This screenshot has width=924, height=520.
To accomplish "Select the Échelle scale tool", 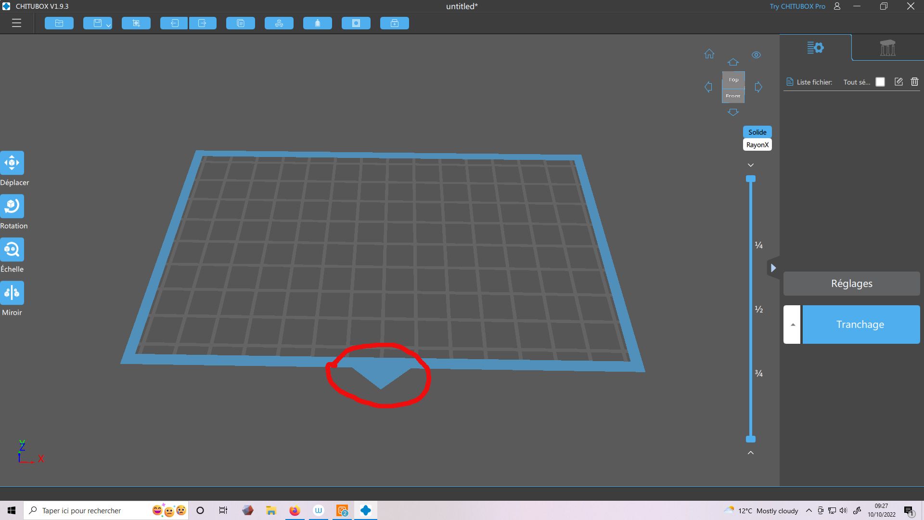I will point(12,249).
